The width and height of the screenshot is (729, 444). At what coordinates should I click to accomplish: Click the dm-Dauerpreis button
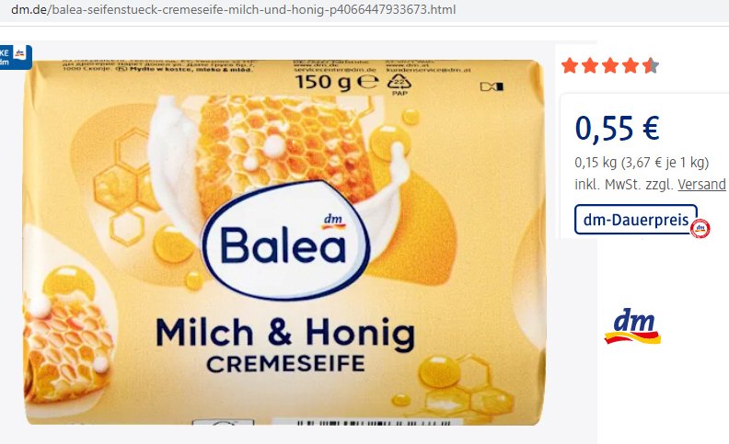pyautogui.click(x=635, y=219)
